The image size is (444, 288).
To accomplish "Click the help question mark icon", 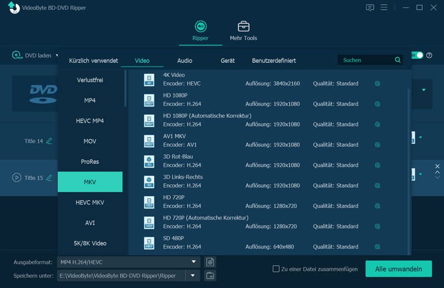I will click(429, 55).
